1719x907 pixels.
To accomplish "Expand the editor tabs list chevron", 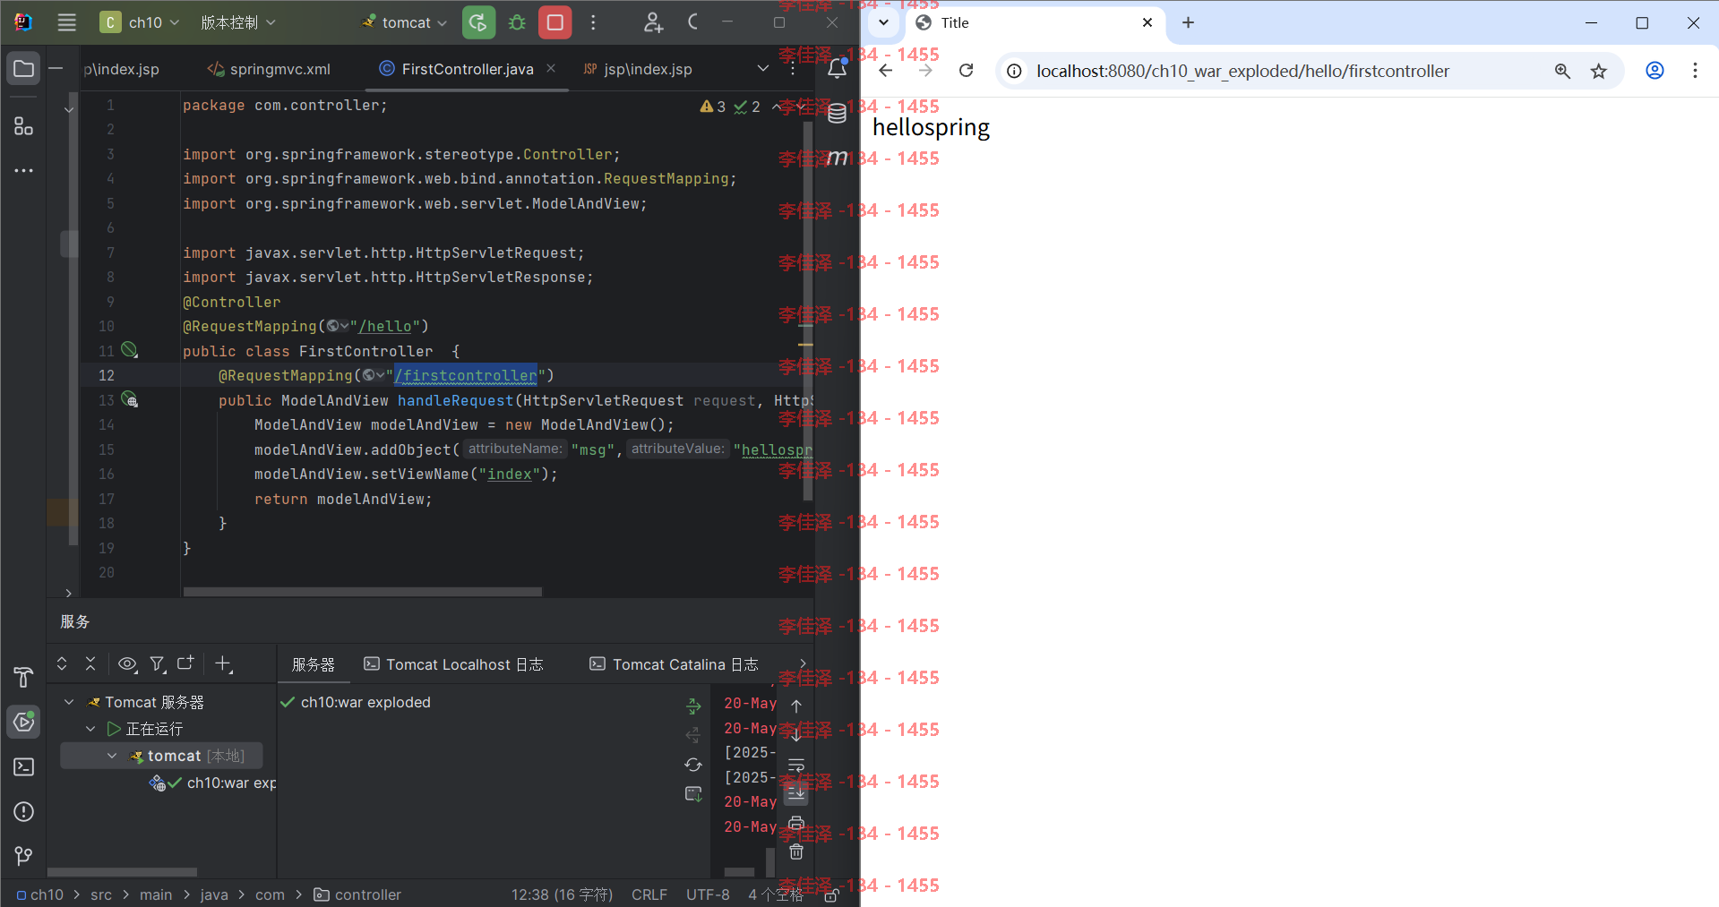I will click(x=762, y=68).
